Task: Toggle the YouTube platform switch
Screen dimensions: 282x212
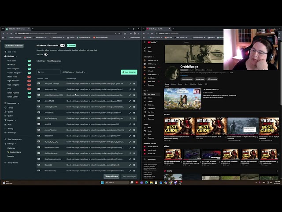Action: (46, 54)
